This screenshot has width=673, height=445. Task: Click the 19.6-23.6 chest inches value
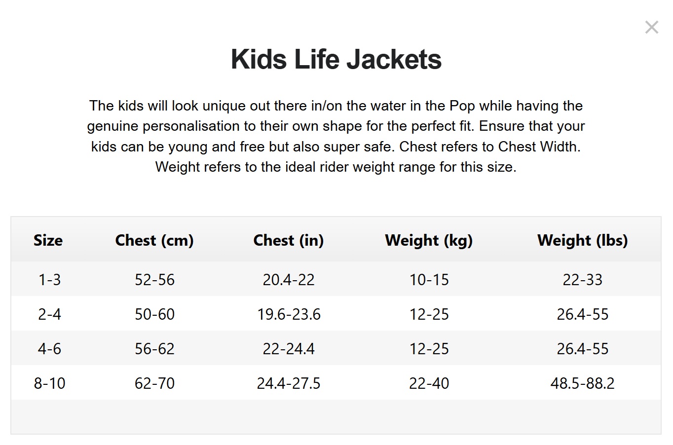(x=289, y=314)
